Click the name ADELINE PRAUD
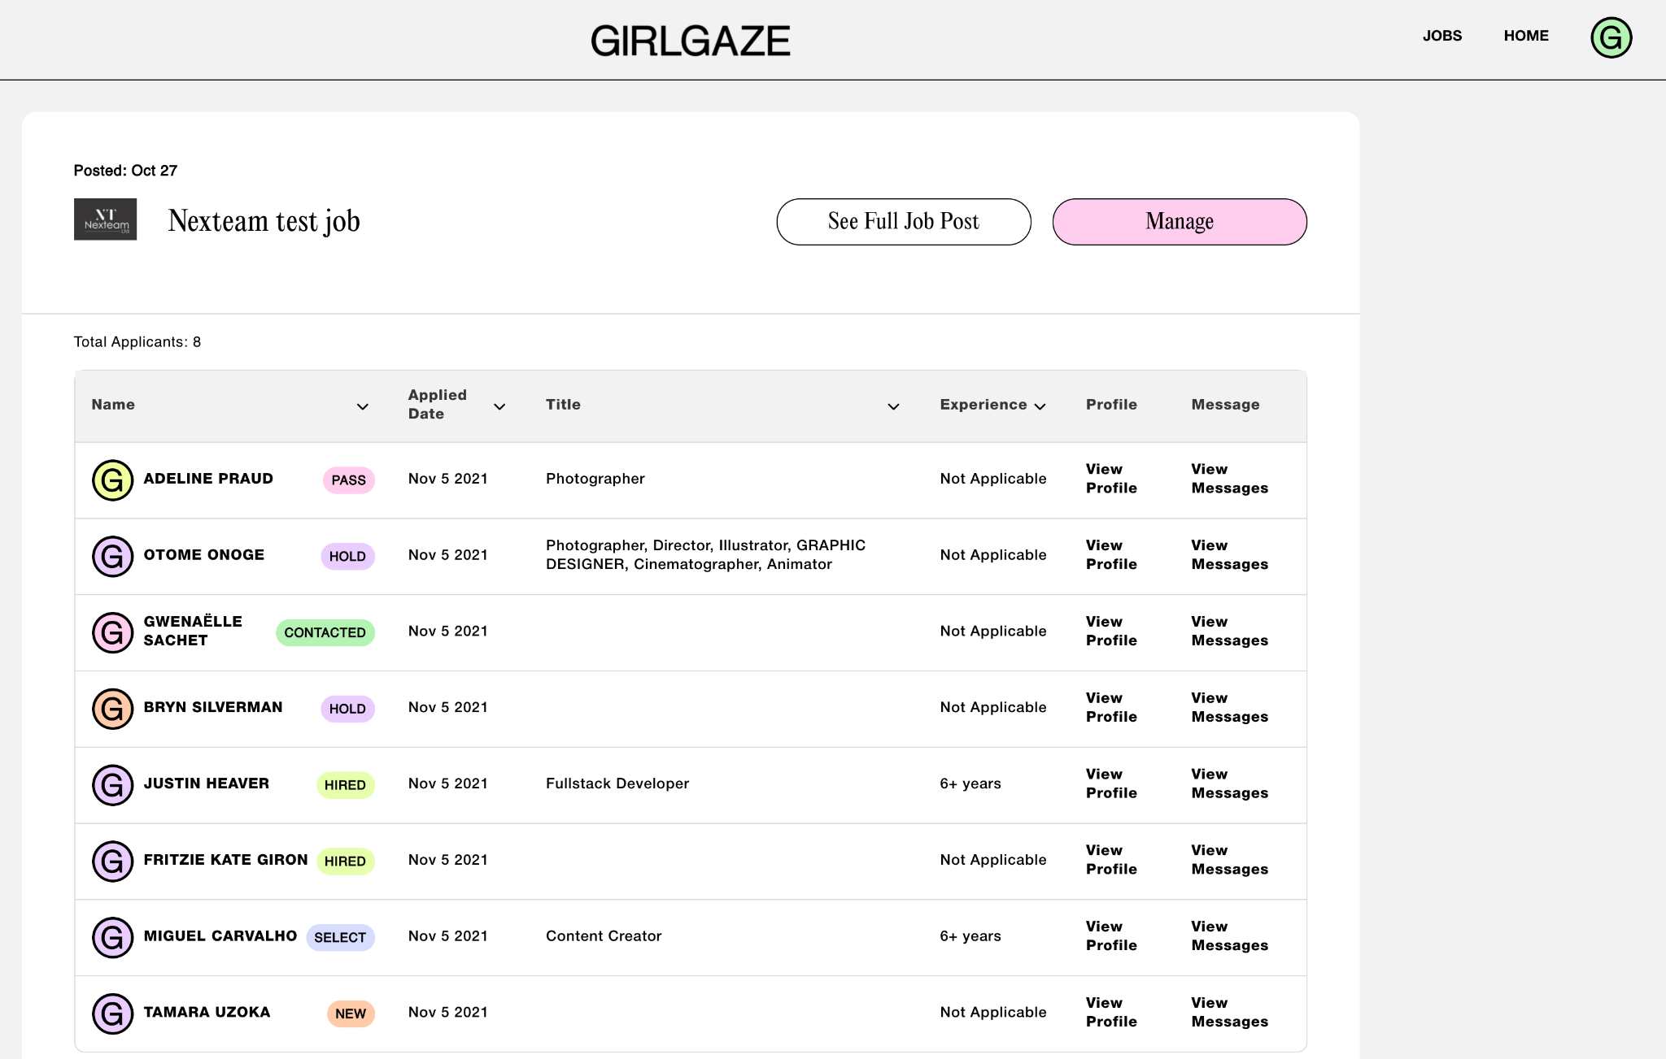 [x=208, y=479]
